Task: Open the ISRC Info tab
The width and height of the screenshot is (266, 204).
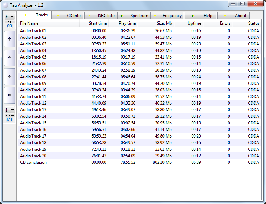Action: click(x=101, y=16)
